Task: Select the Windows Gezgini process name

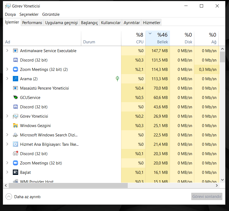Action: [35, 126]
